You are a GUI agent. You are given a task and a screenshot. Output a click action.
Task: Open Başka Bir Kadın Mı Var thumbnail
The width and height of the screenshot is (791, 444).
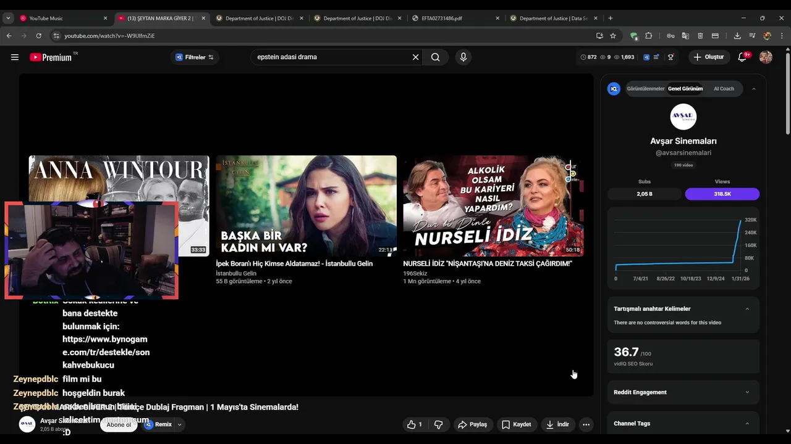(x=306, y=206)
